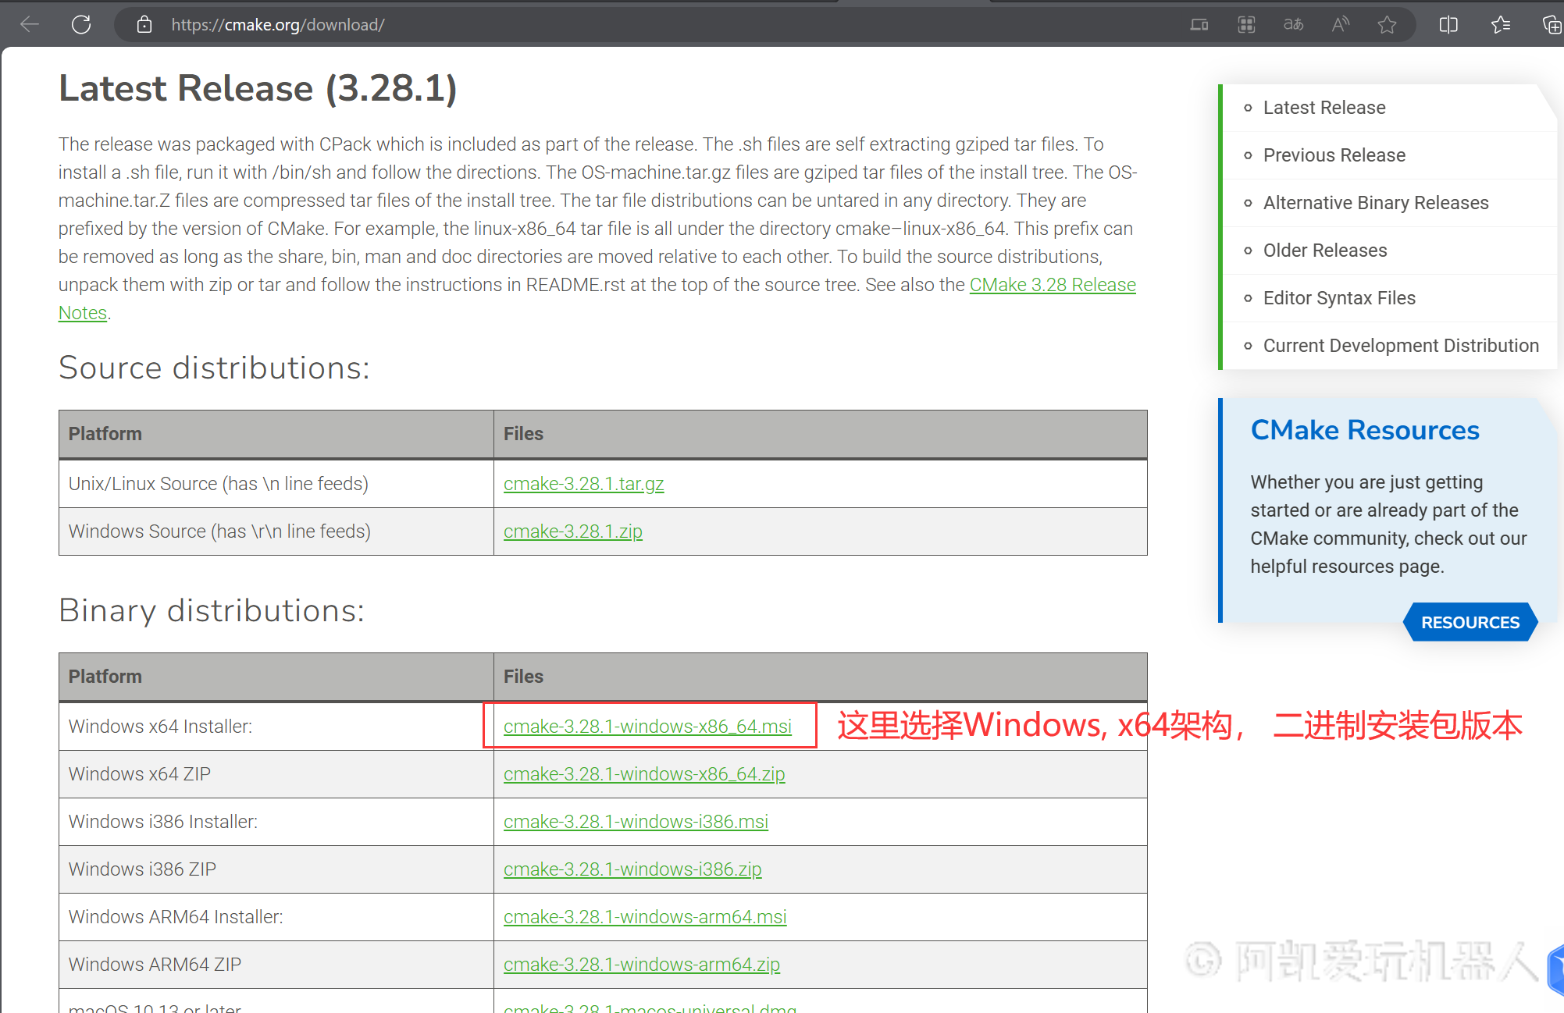This screenshot has height=1013, width=1564.
Task: Open Current Development Distribution sidebar item
Action: pyautogui.click(x=1401, y=346)
